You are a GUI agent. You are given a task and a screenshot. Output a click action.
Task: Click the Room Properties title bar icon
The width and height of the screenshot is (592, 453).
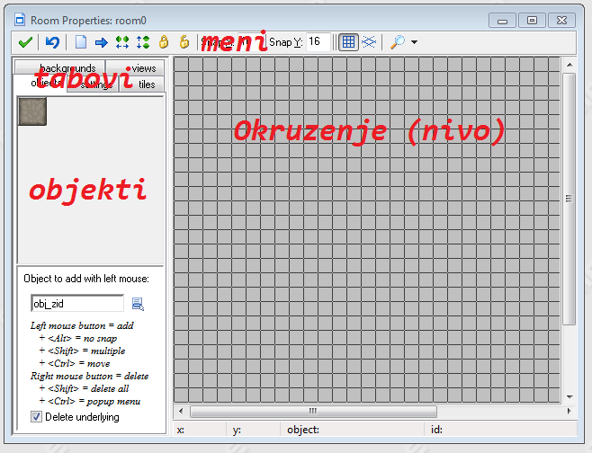pos(20,20)
